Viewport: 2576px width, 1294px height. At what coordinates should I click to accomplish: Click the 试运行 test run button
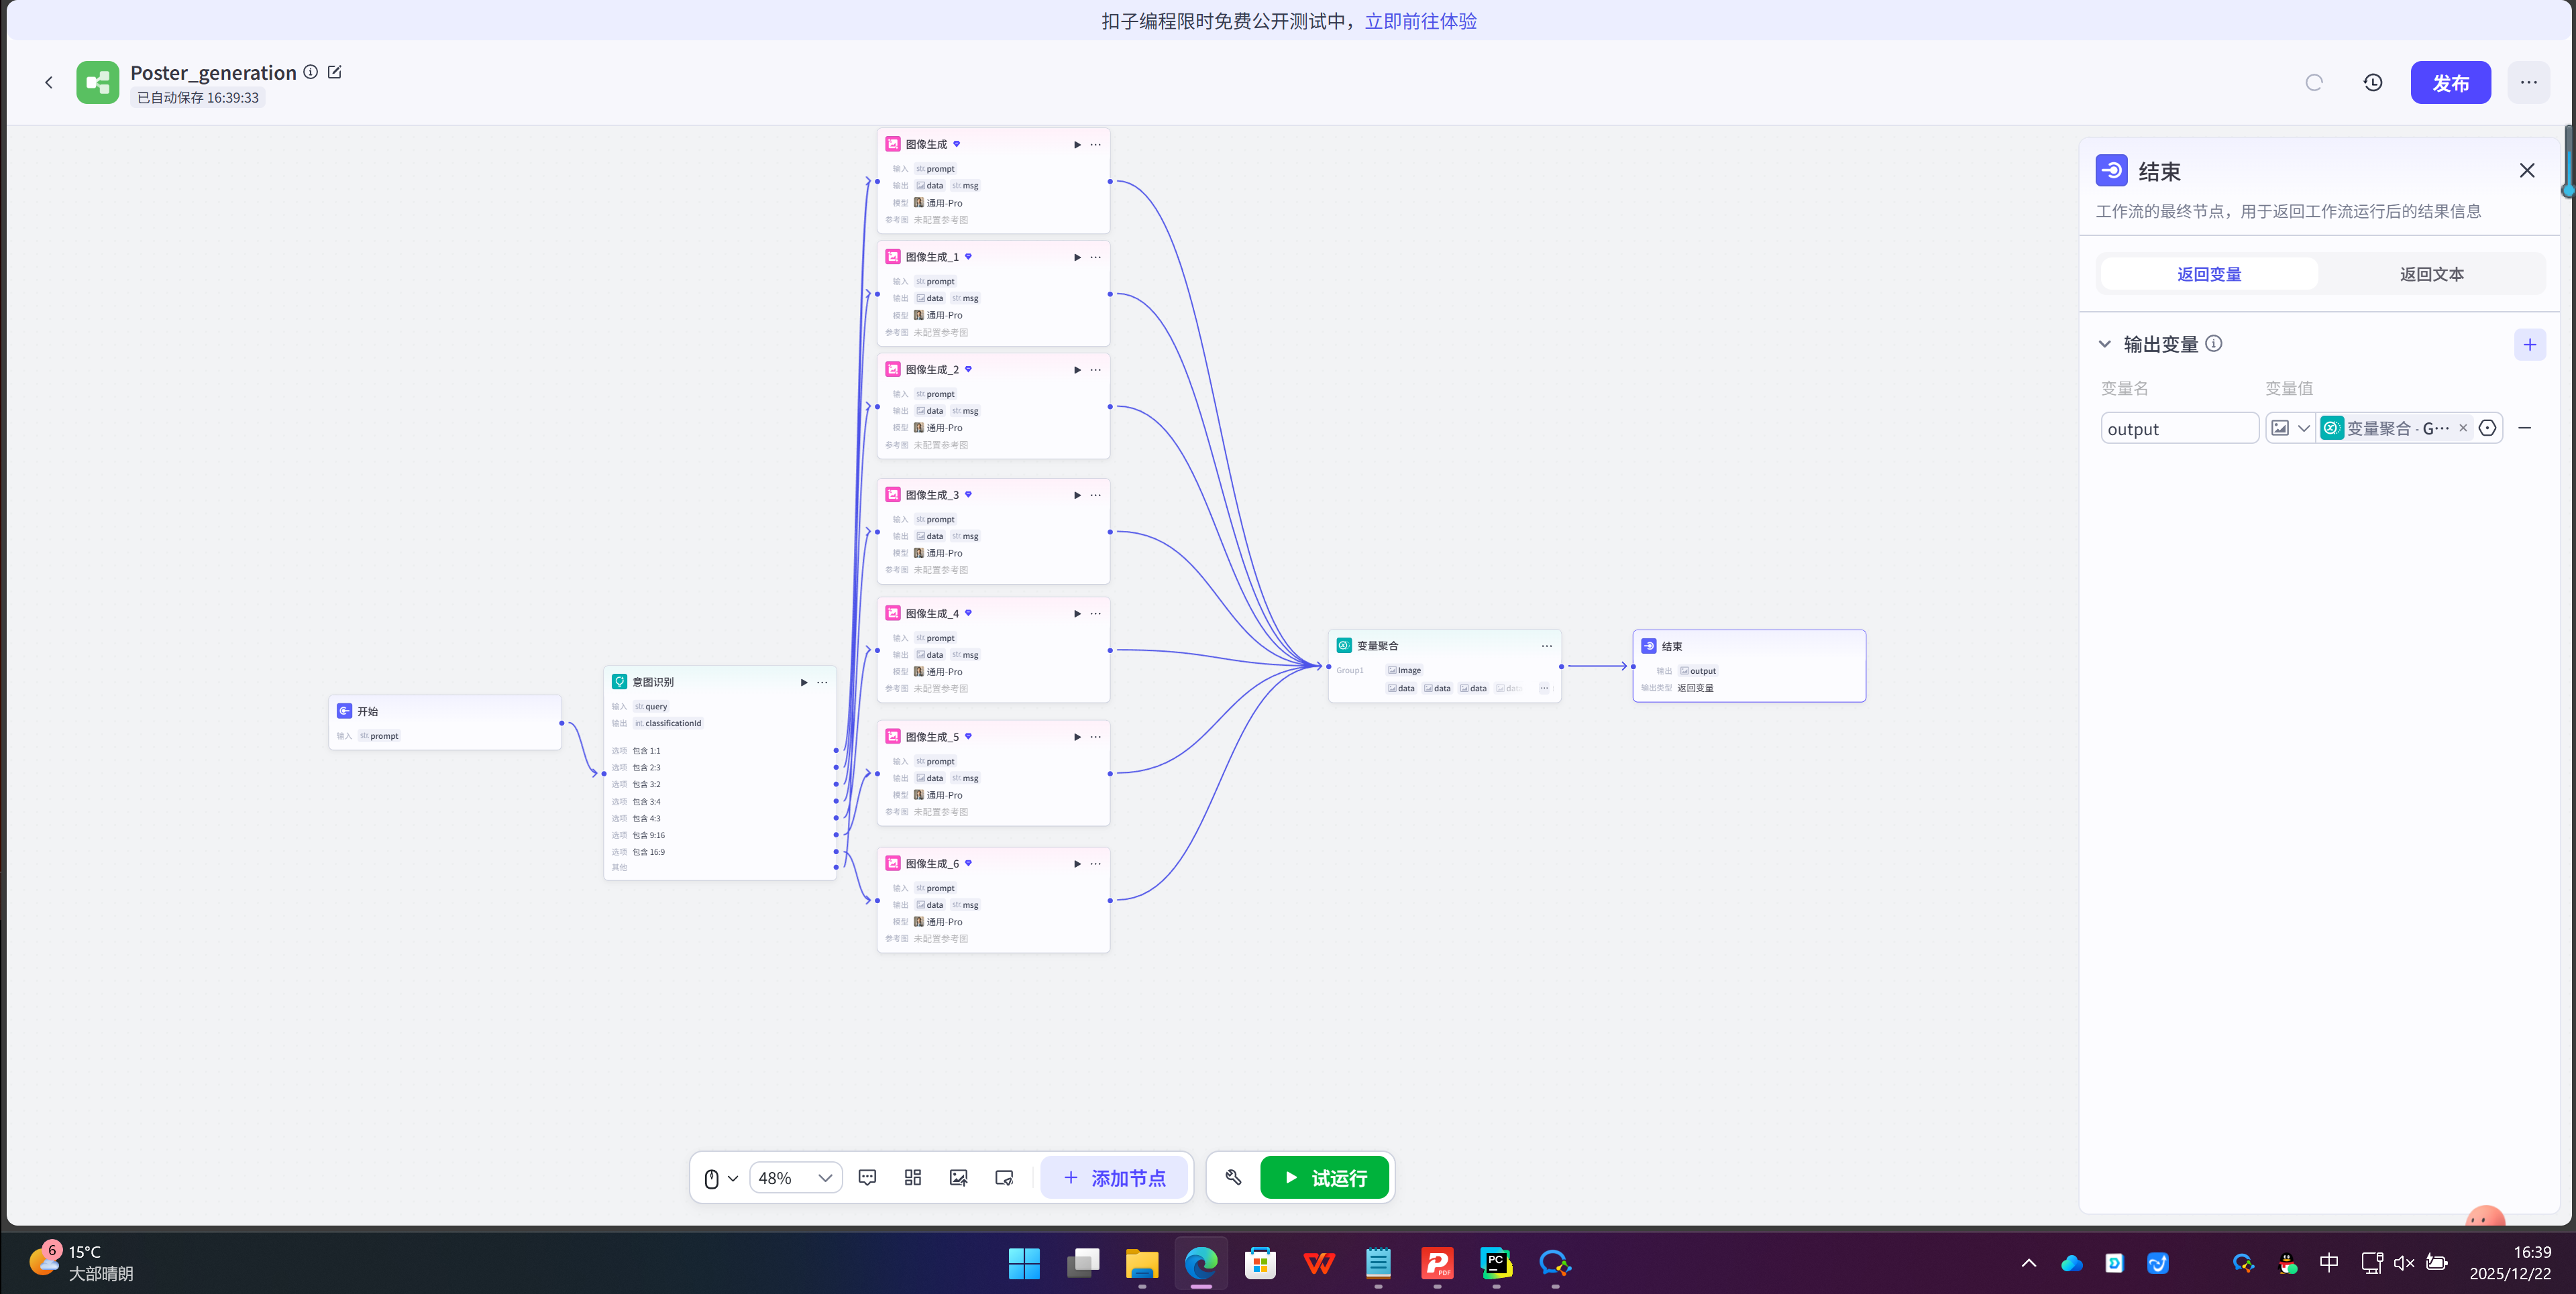(x=1324, y=1177)
